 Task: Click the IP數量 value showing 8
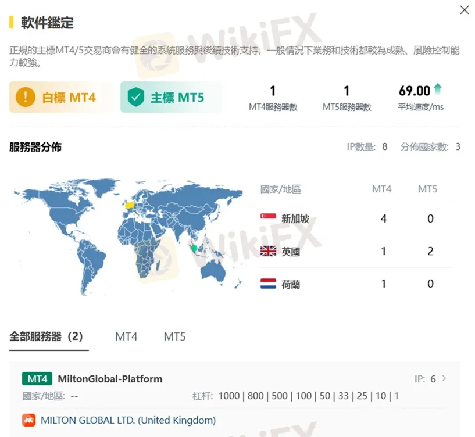(x=383, y=147)
